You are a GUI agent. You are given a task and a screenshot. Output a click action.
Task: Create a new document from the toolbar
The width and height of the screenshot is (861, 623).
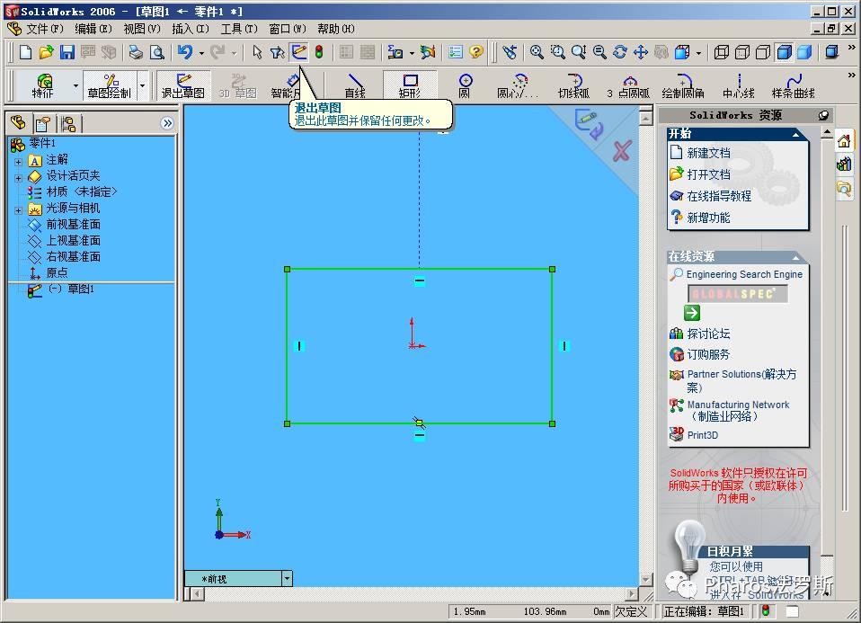[25, 52]
